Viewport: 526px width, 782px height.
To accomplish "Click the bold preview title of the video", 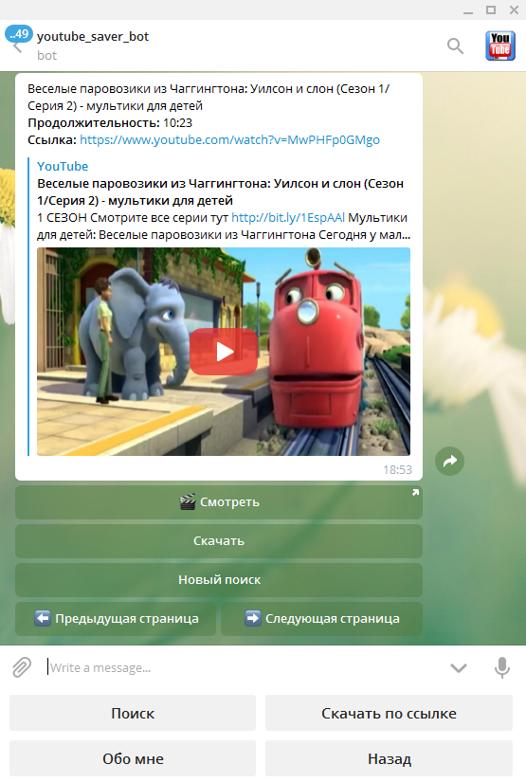I will (x=221, y=192).
